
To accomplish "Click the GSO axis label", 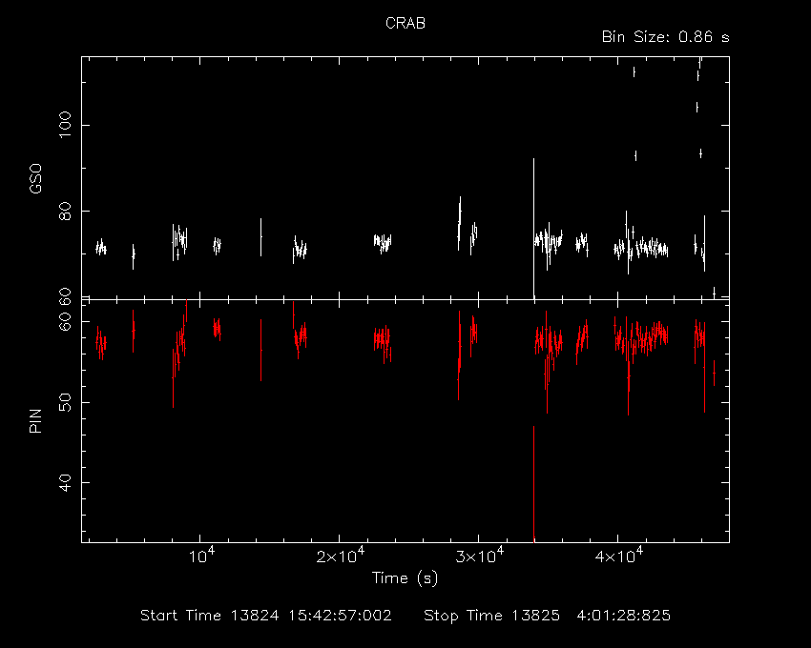I will point(35,179).
